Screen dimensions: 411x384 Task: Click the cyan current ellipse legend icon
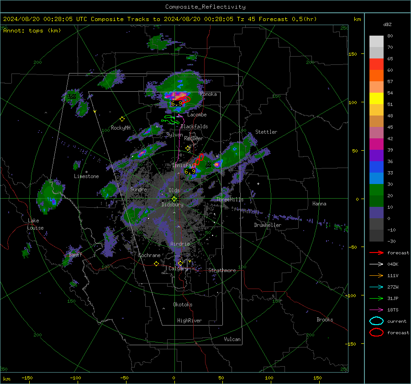click(376, 321)
